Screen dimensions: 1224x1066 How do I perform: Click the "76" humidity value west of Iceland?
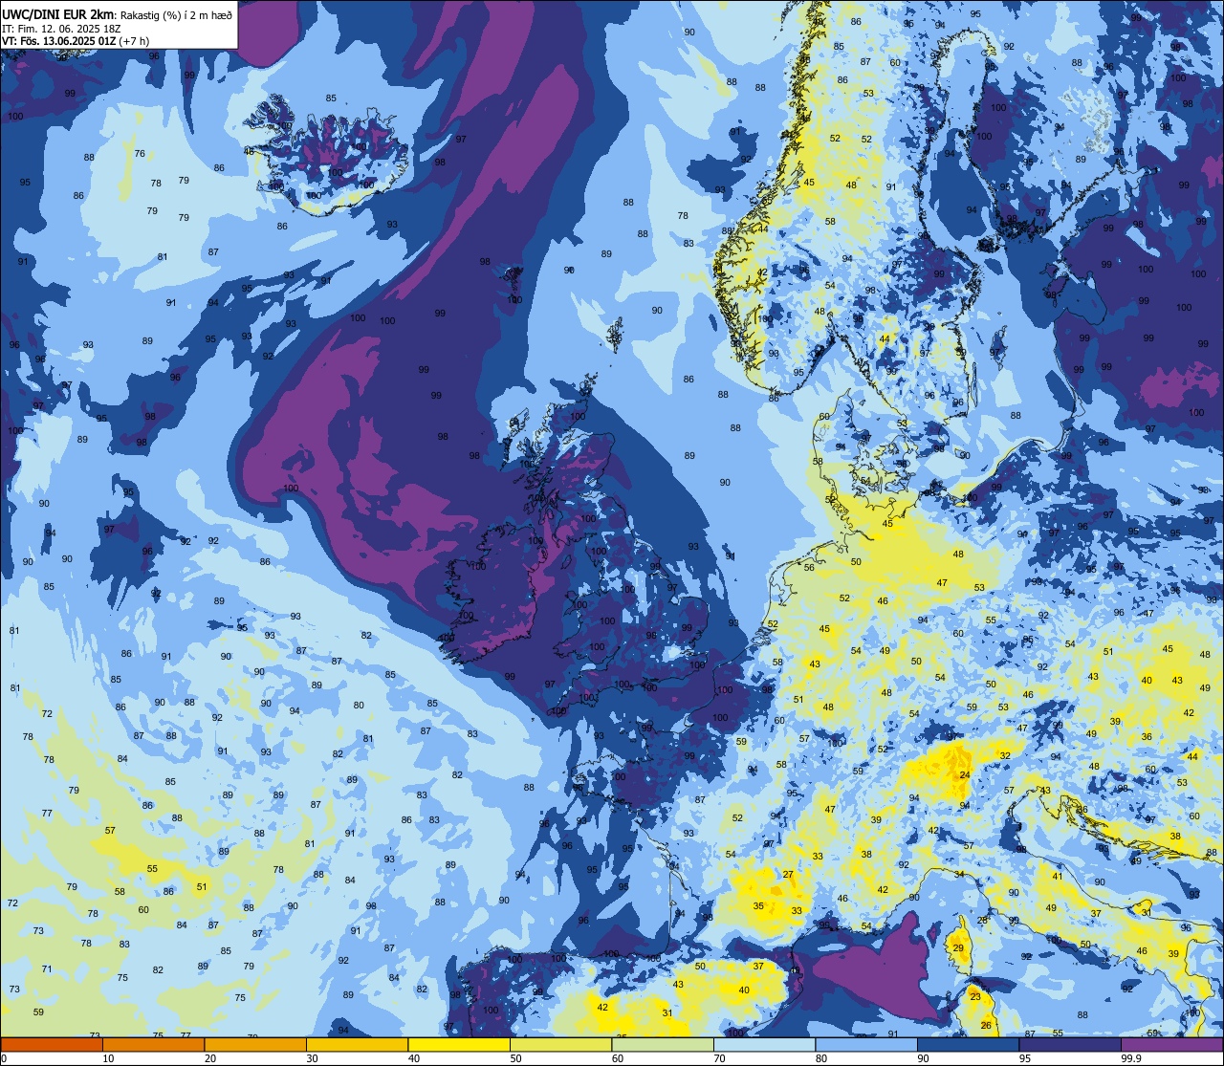point(140,154)
